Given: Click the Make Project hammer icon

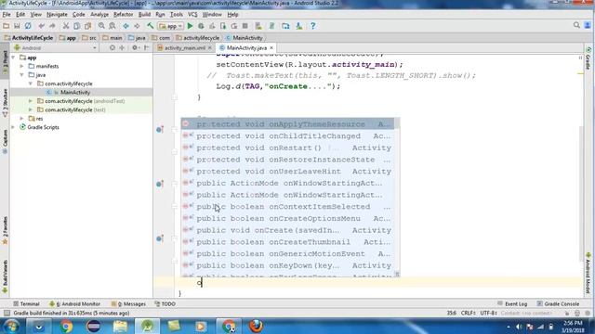Looking at the screenshot, I should coord(151,26).
